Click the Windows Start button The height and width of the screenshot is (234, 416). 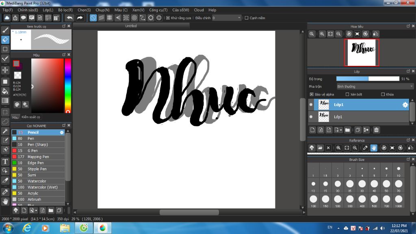[8, 228]
